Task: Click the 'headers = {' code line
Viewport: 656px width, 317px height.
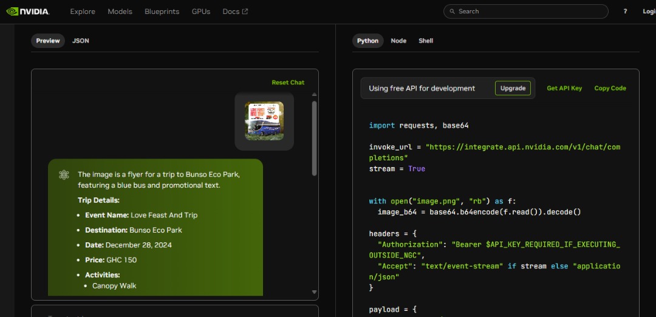Action: (393, 234)
